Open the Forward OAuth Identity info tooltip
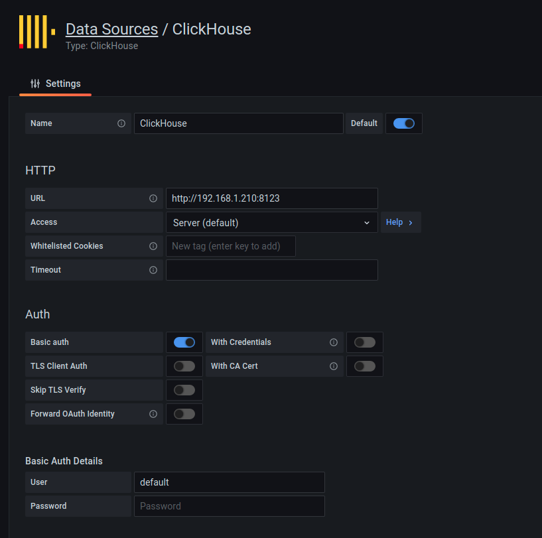This screenshot has height=538, width=542. point(153,413)
